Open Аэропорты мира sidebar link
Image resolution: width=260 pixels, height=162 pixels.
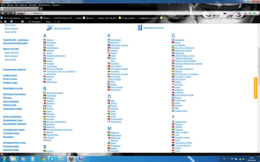pyautogui.click(x=13, y=109)
